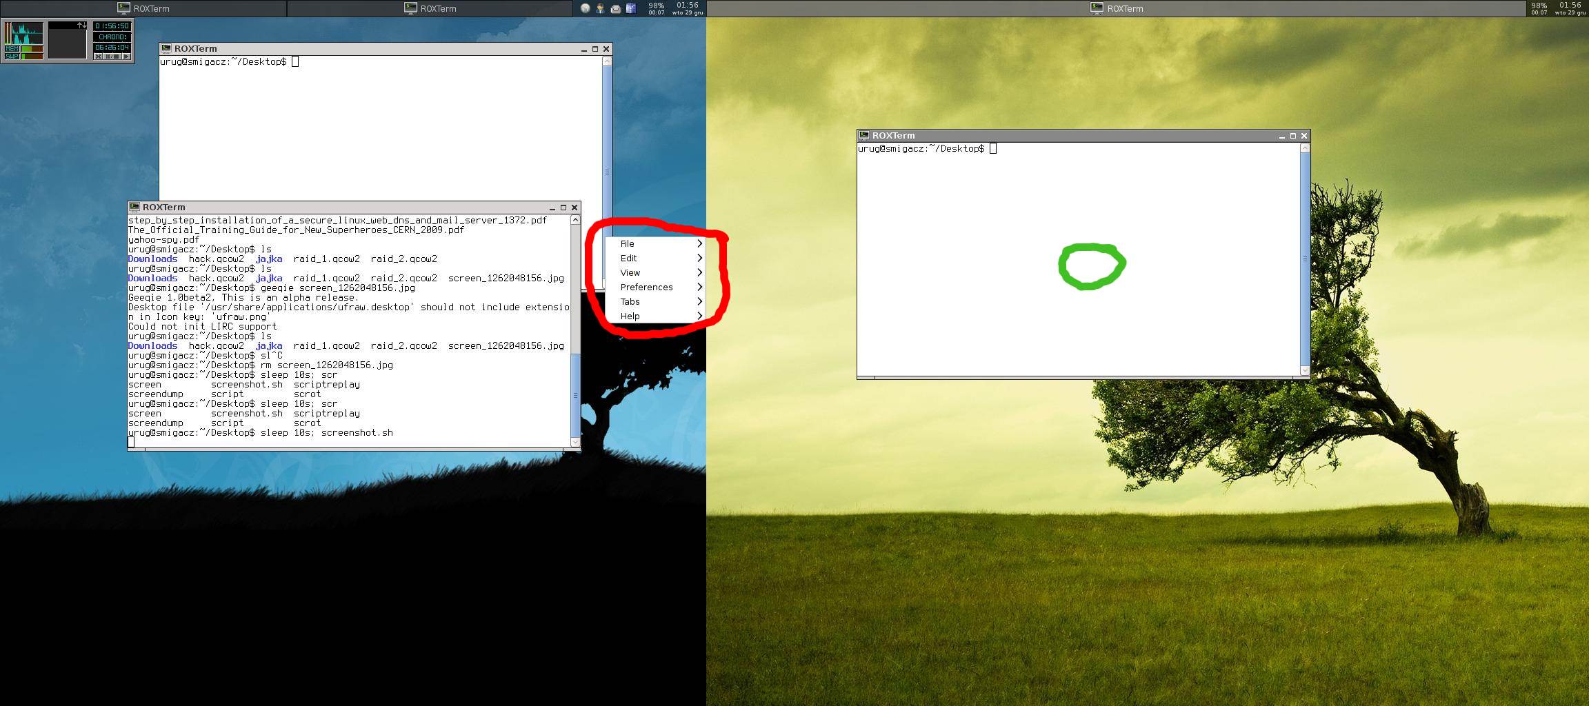Click the network arrows icon in monitor widget
1589x706 pixels.
click(x=81, y=26)
